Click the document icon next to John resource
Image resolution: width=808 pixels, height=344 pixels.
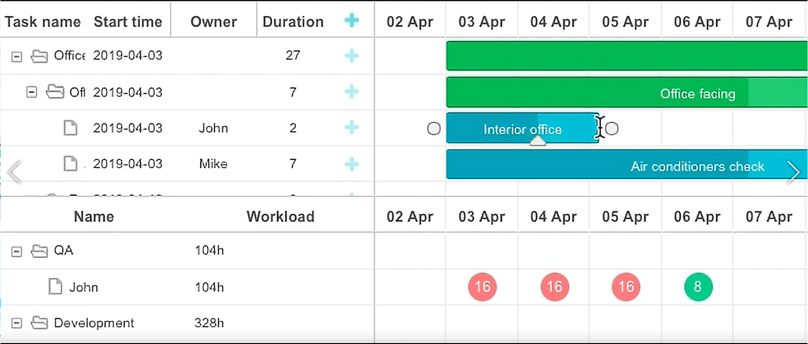tap(55, 287)
